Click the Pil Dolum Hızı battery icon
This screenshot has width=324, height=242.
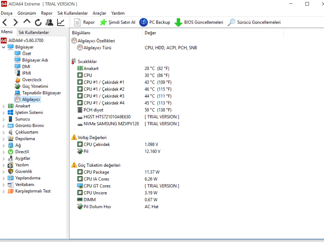(x=80, y=207)
